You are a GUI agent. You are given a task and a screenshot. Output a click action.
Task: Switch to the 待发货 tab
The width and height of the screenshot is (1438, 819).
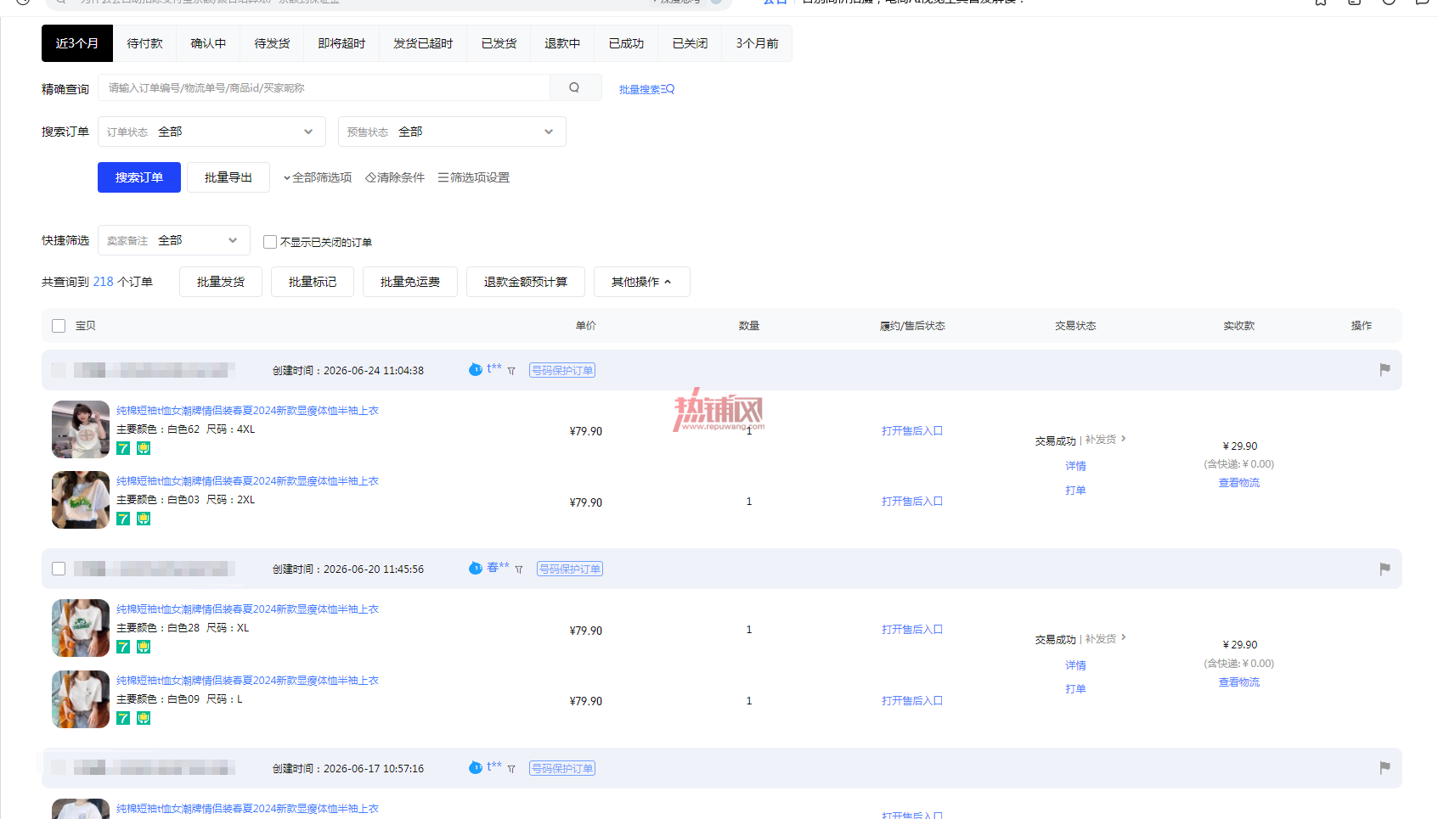(272, 43)
